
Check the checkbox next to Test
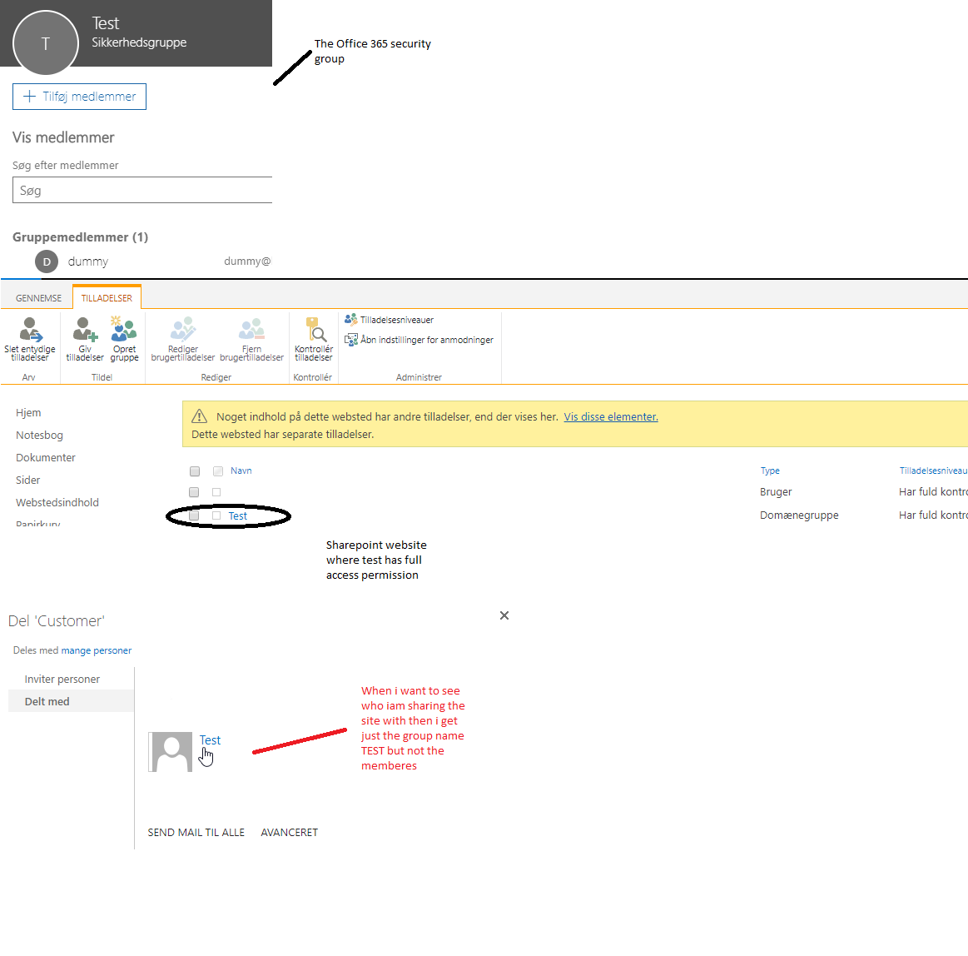pos(217,515)
